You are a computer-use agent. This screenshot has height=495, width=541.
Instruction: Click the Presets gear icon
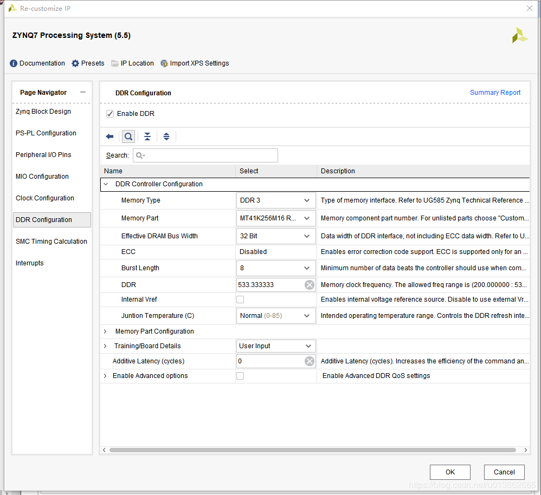75,63
